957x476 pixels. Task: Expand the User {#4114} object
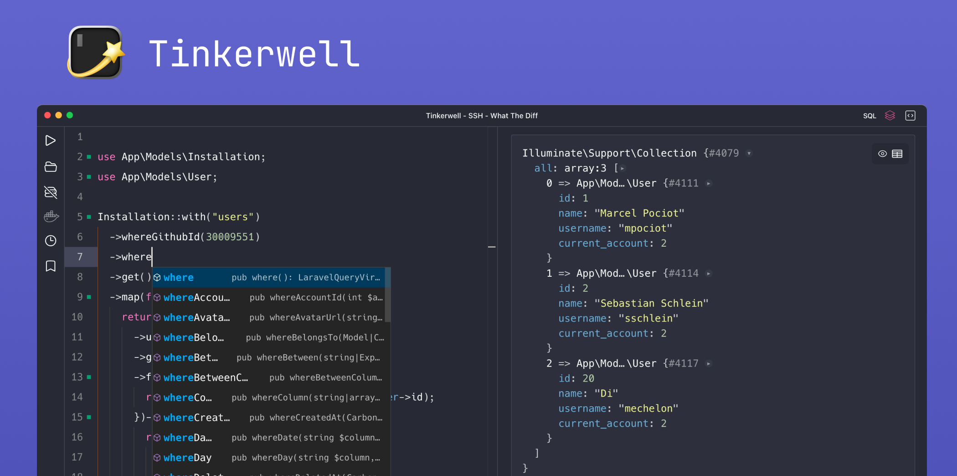(709, 273)
